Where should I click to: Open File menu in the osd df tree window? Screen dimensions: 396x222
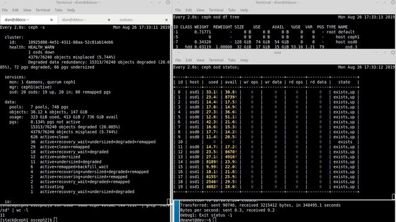point(178,10)
